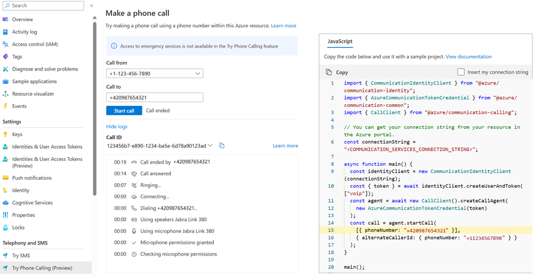Viewport: 535px width, 277px height.
Task: Open Try SMS menu item
Action: [x=21, y=256]
